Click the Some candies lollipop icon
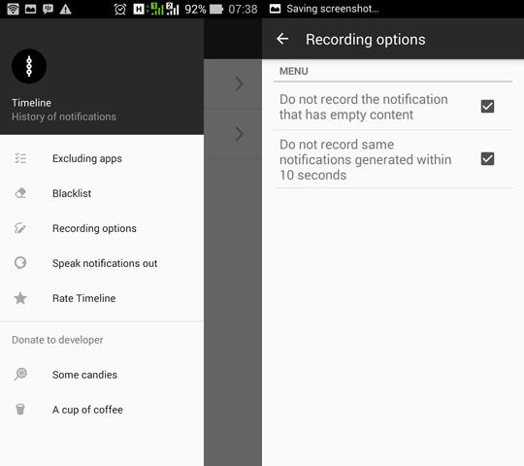The image size is (524, 466). 20,374
